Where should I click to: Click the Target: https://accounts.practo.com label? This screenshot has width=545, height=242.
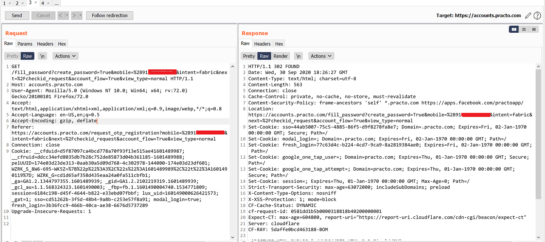[x=478, y=16]
